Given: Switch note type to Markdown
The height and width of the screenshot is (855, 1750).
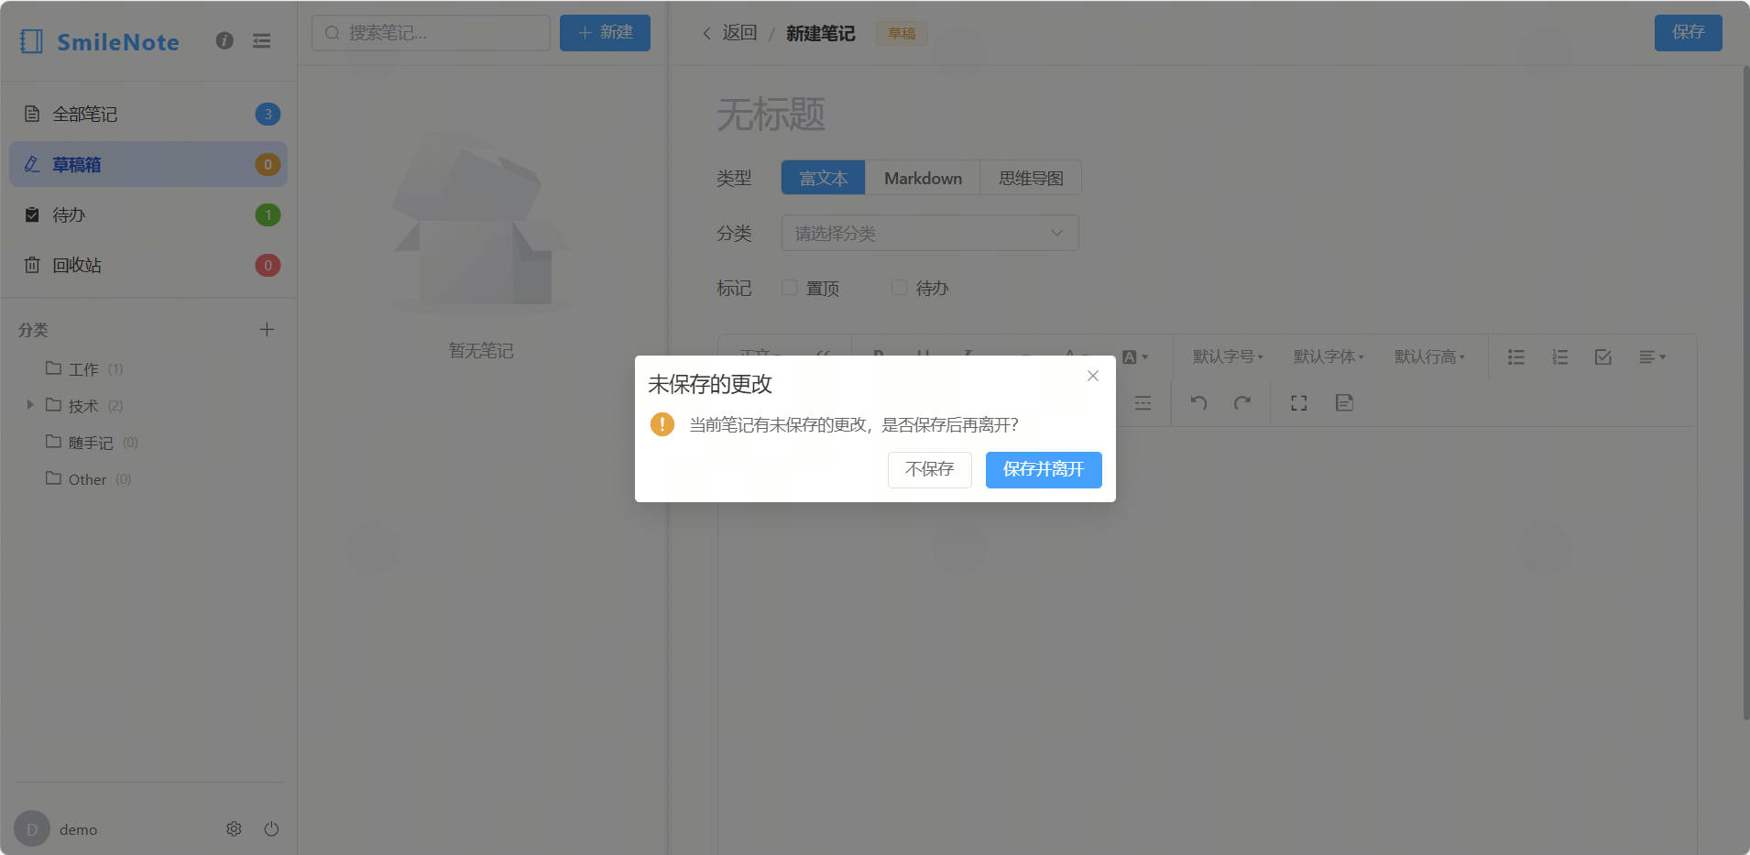Looking at the screenshot, I should tap(923, 178).
